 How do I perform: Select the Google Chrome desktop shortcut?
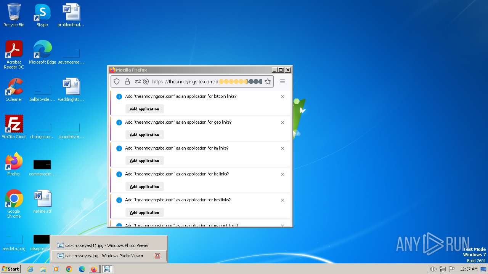(14, 204)
